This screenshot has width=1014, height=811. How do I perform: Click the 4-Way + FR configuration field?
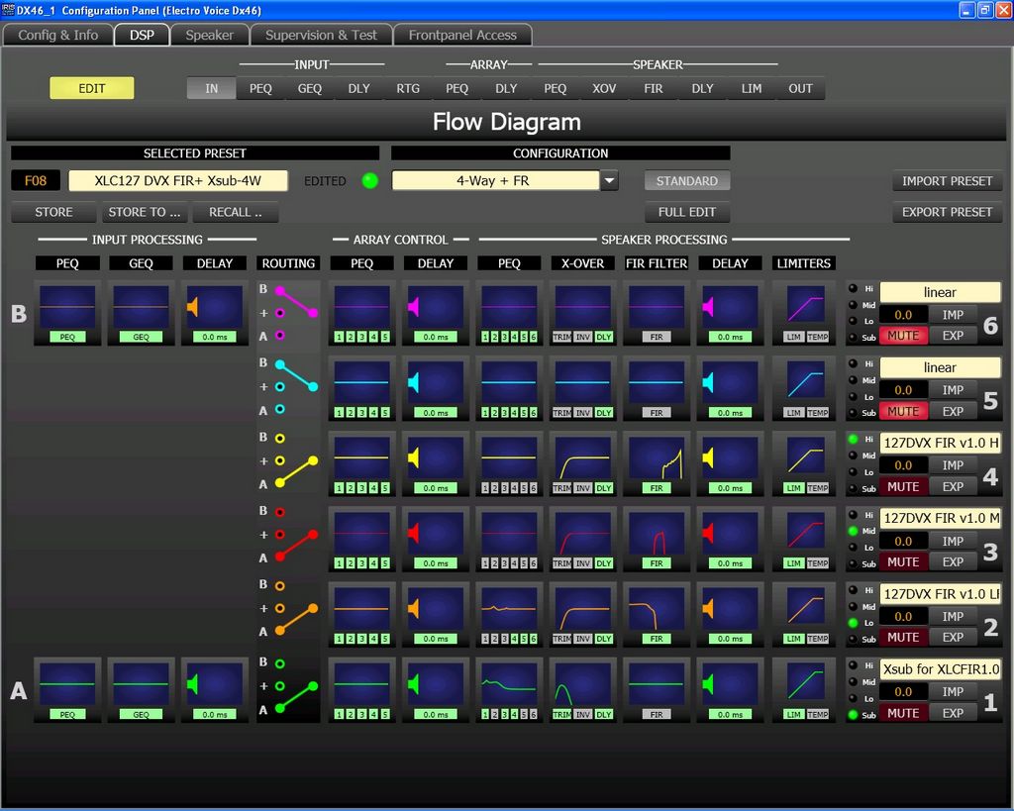[x=495, y=181]
